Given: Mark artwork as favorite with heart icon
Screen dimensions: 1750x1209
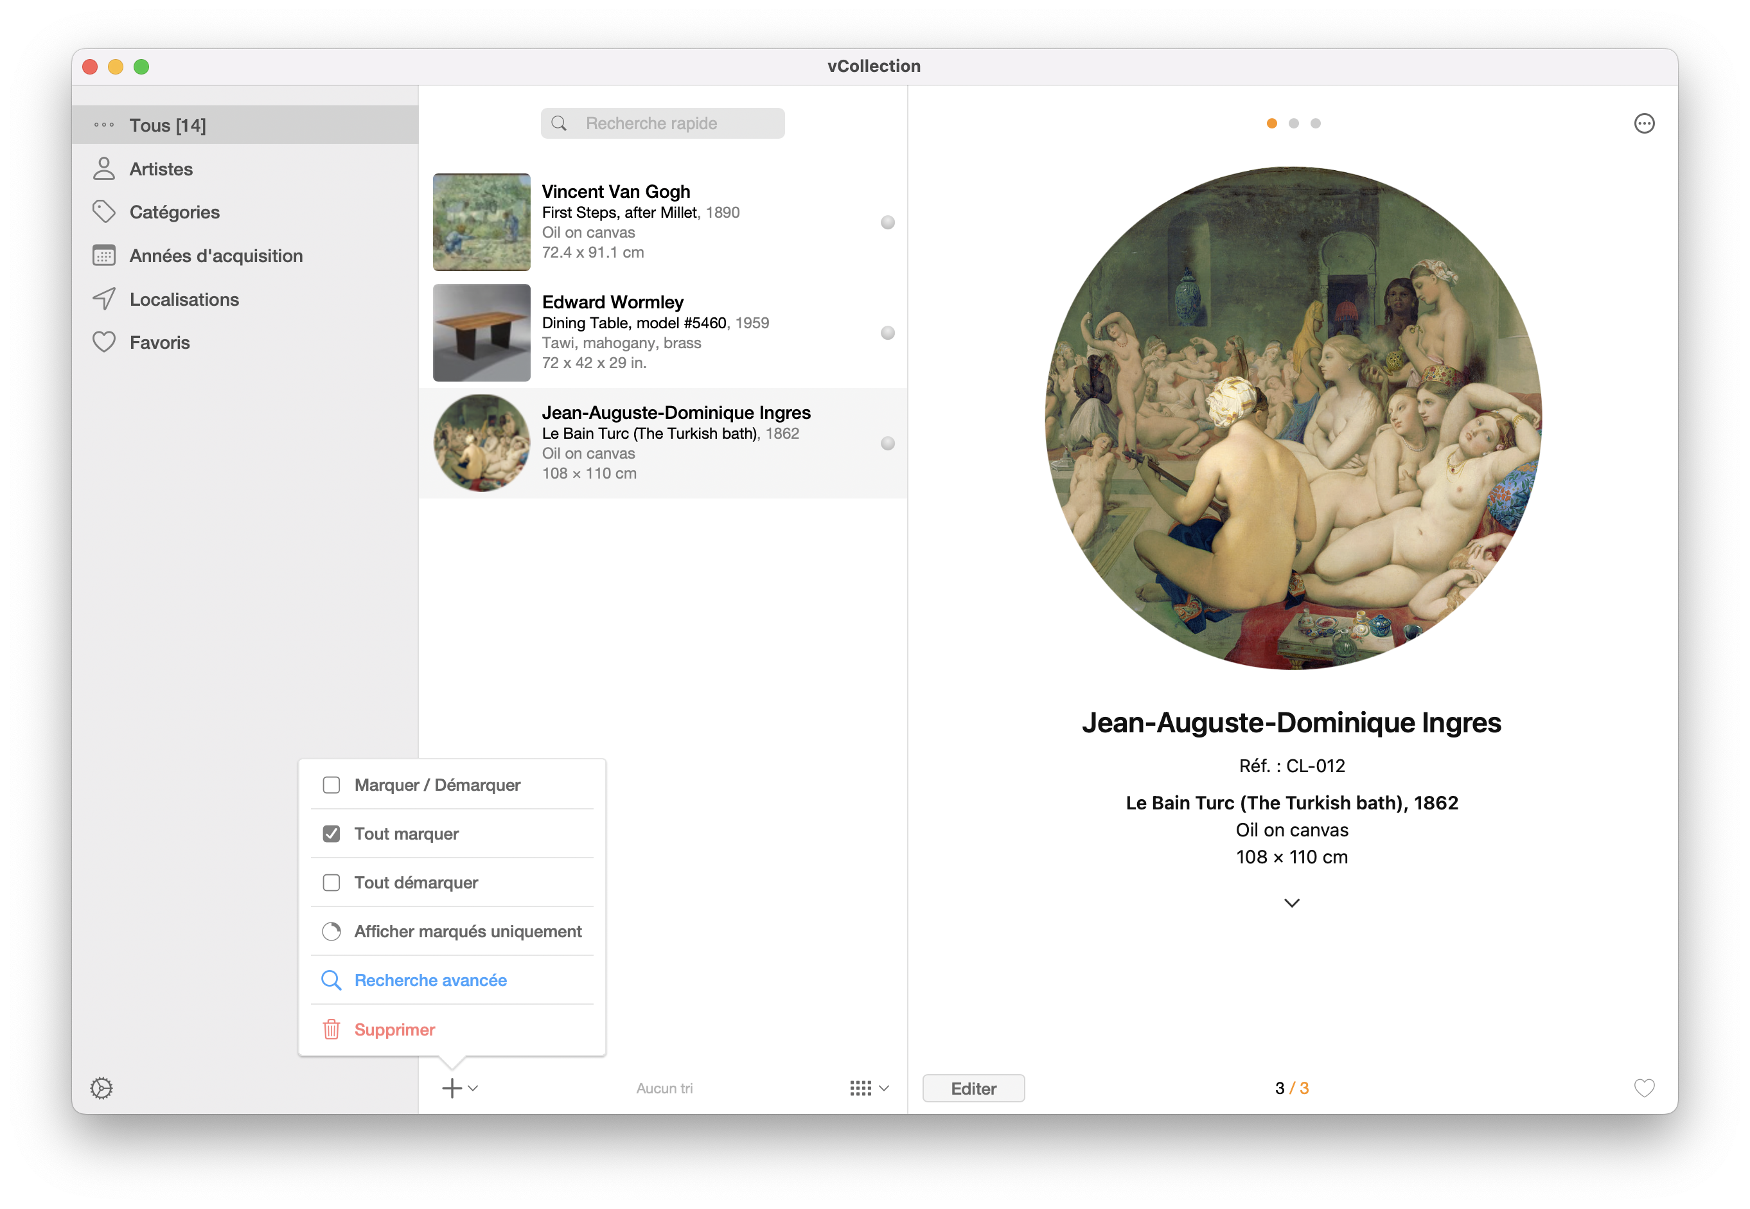Looking at the screenshot, I should click(1644, 1088).
